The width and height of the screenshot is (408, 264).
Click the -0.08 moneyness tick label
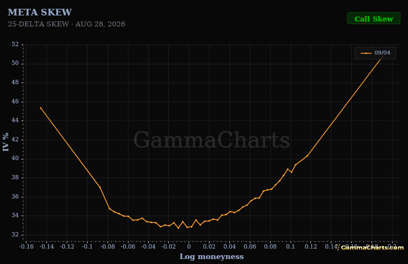[108, 246]
